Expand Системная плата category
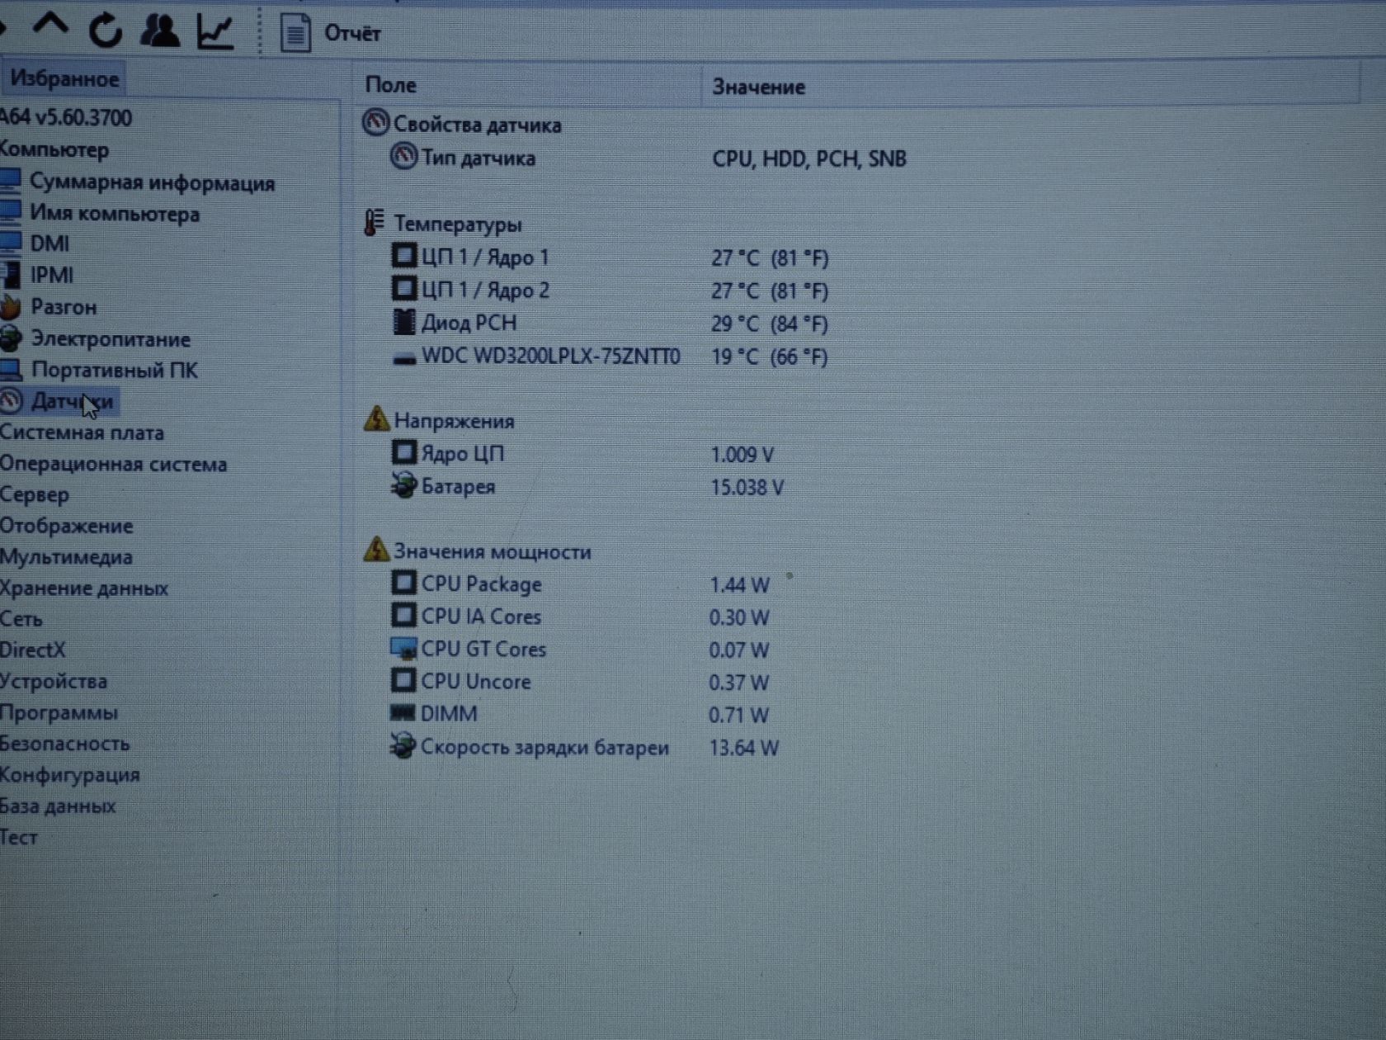This screenshot has width=1386, height=1040. click(x=82, y=433)
